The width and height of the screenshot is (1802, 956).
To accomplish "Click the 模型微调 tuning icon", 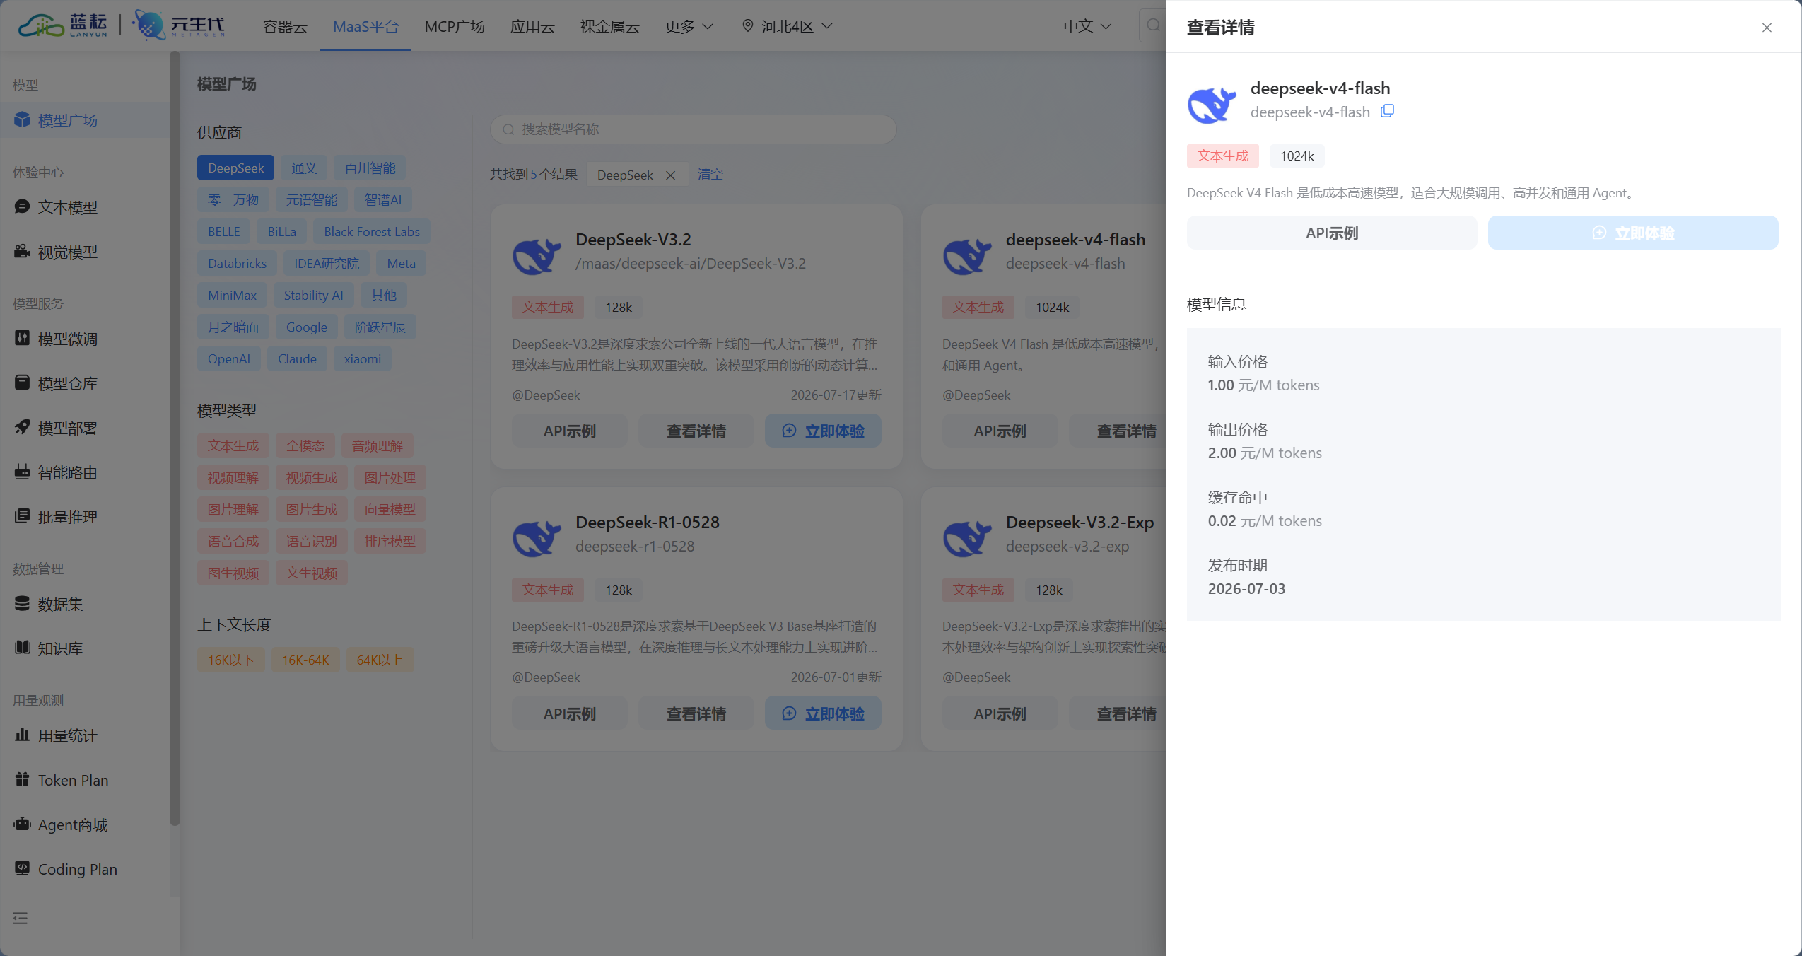I will pos(22,338).
